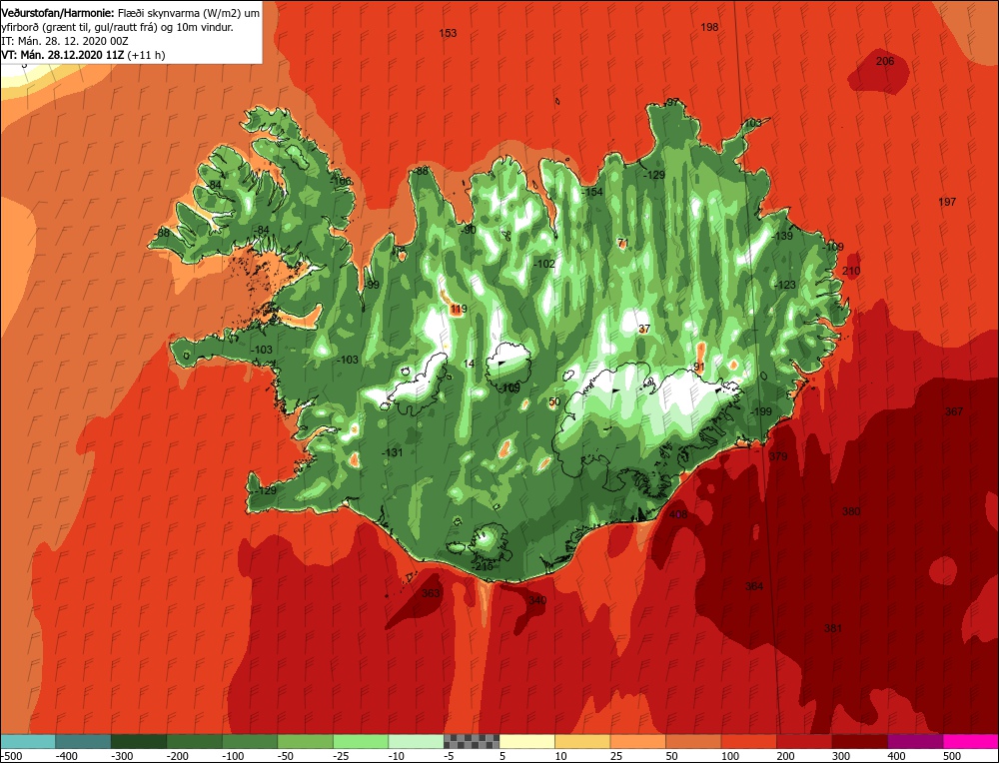This screenshot has height=763, width=999.
Task: Click the value 206 in the dark red patch
Action: coord(885,61)
